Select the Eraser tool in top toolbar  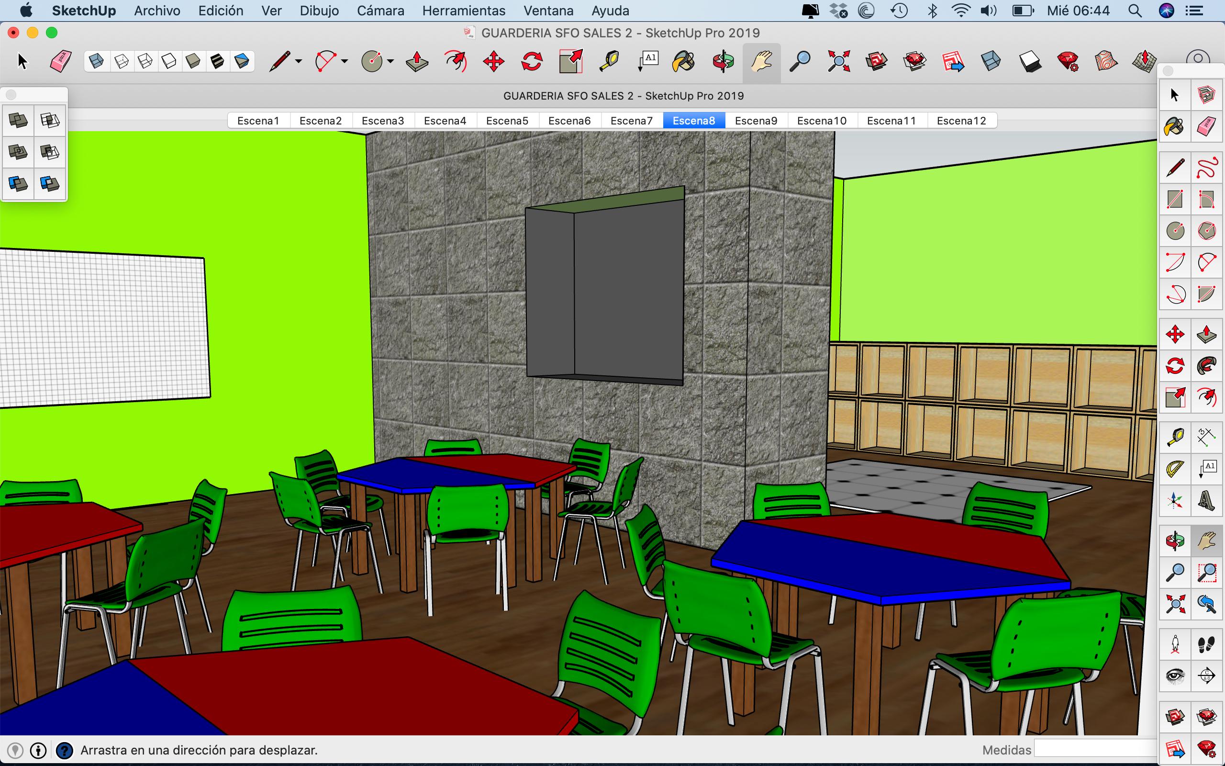pyautogui.click(x=60, y=62)
